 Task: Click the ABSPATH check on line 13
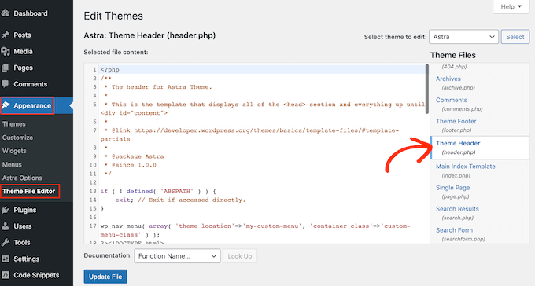(x=158, y=191)
